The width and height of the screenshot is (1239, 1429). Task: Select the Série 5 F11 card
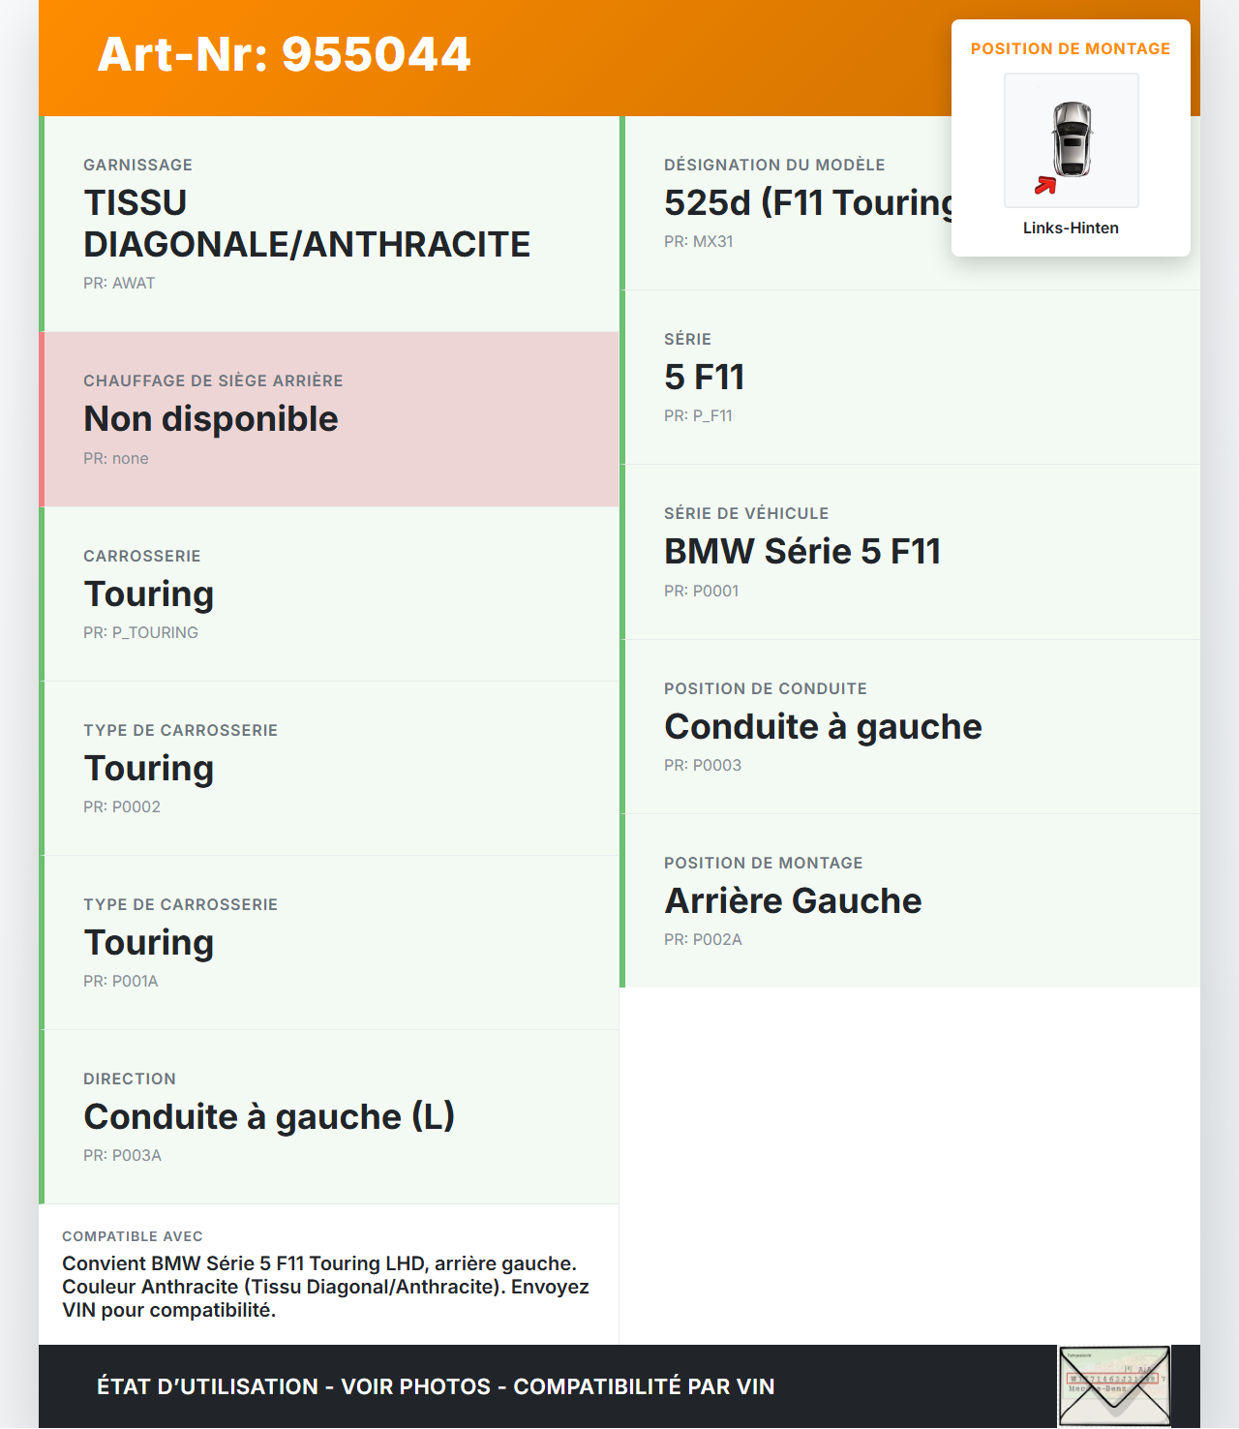click(x=910, y=377)
